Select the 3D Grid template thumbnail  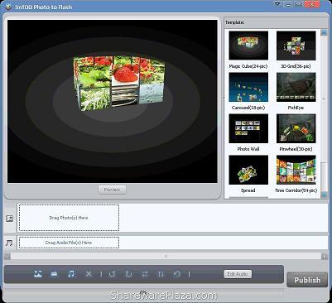[x=296, y=46]
